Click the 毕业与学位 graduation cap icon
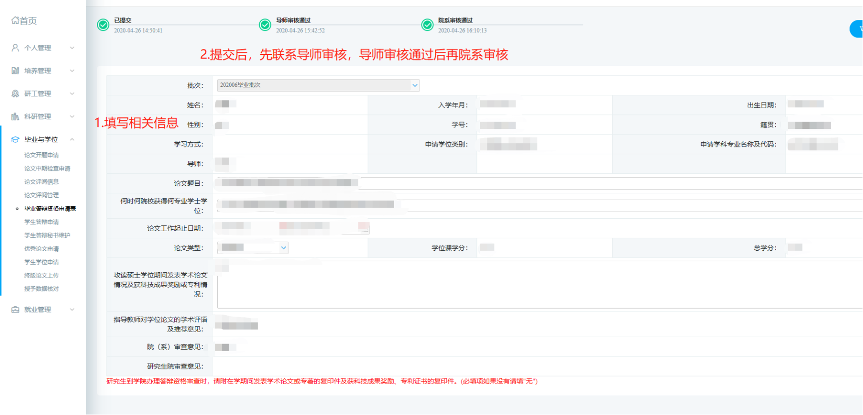Image resolution: width=863 pixels, height=415 pixels. (15, 140)
